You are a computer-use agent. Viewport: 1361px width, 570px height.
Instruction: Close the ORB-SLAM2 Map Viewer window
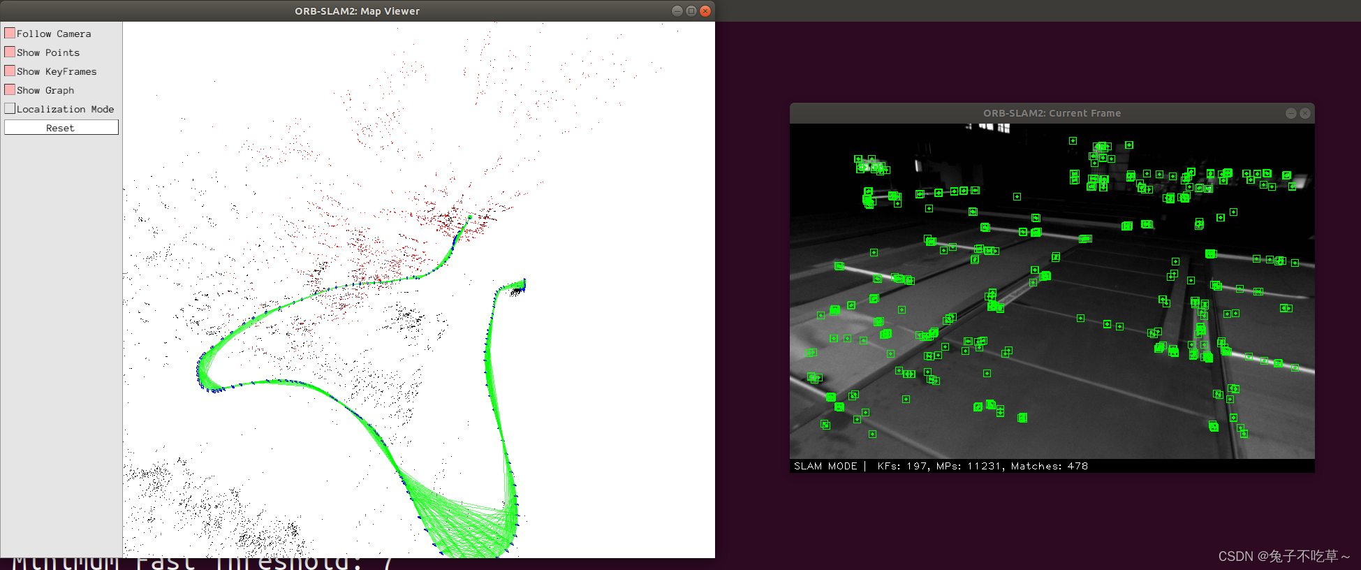[x=705, y=10]
